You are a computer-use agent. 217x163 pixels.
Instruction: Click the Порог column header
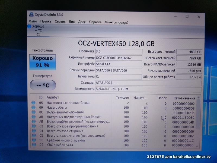(x=162, y=98)
